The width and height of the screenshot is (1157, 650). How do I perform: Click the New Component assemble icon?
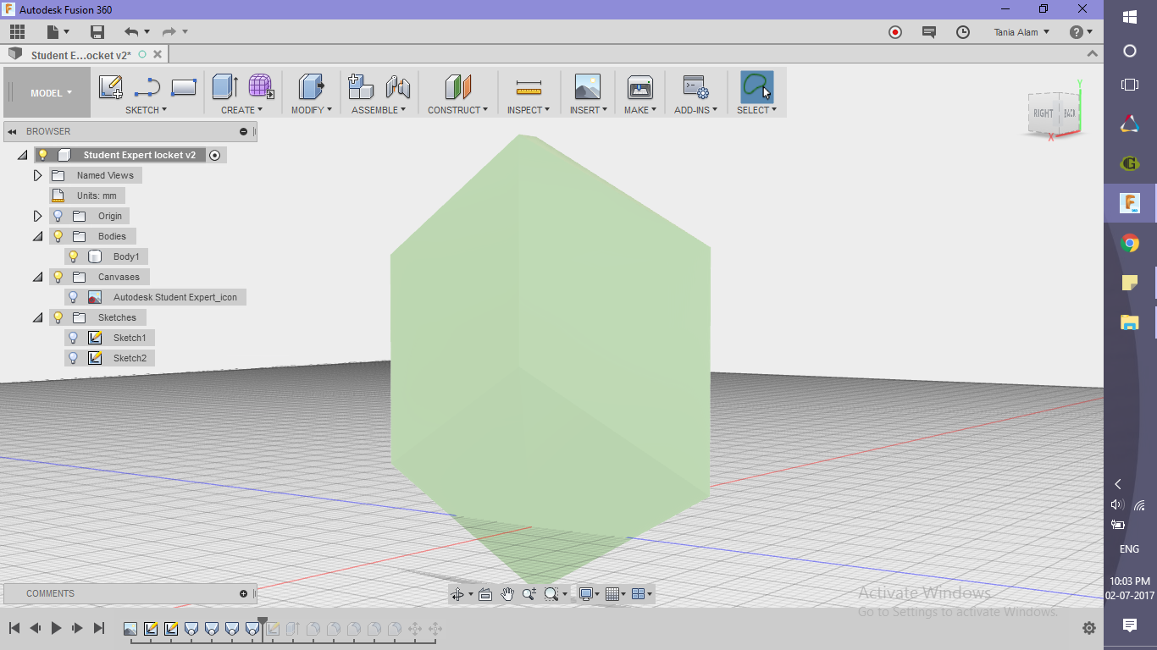(361, 87)
